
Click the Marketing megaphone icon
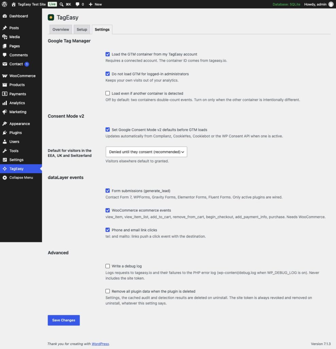click(5, 112)
